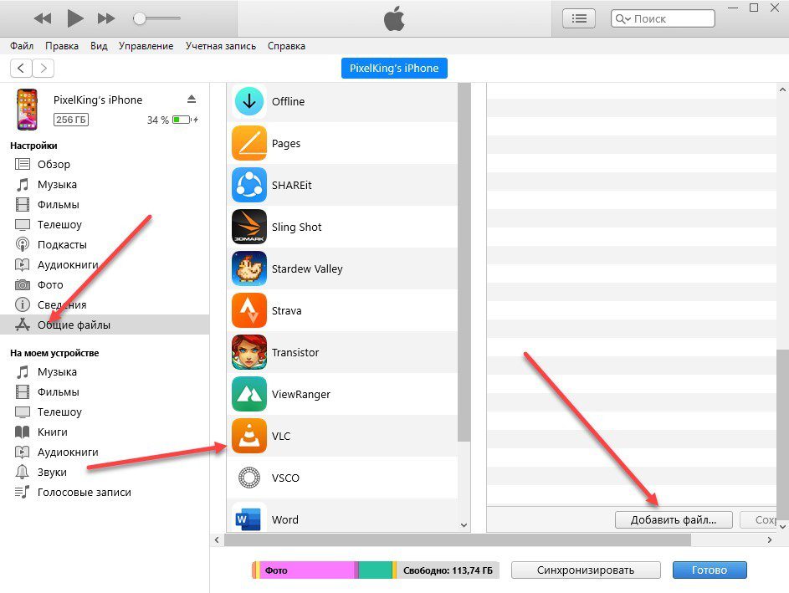The height and width of the screenshot is (593, 789).
Task: Click the pink Фото storage segment
Action: click(x=306, y=570)
